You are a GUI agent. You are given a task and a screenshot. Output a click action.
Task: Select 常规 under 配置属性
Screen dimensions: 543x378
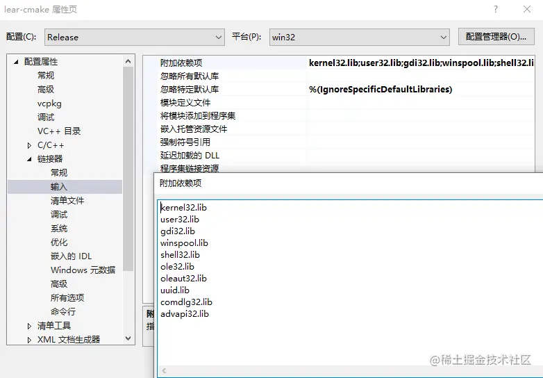pyautogui.click(x=46, y=76)
